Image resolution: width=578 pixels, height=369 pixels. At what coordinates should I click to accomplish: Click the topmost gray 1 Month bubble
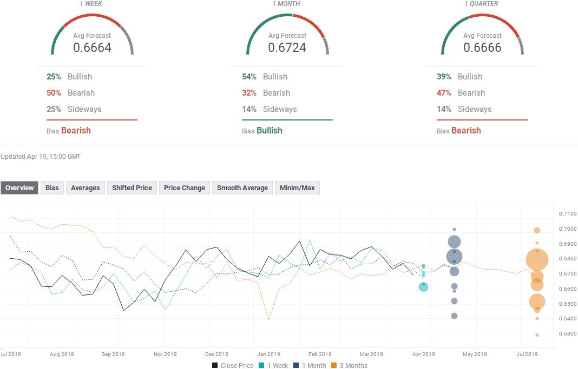tap(454, 230)
